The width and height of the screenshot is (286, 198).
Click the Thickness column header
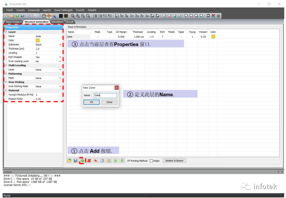click(138, 32)
